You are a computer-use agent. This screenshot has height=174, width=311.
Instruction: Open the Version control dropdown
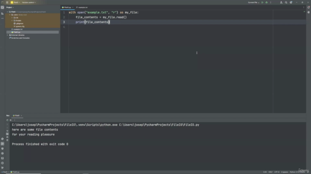(x=29, y=2)
